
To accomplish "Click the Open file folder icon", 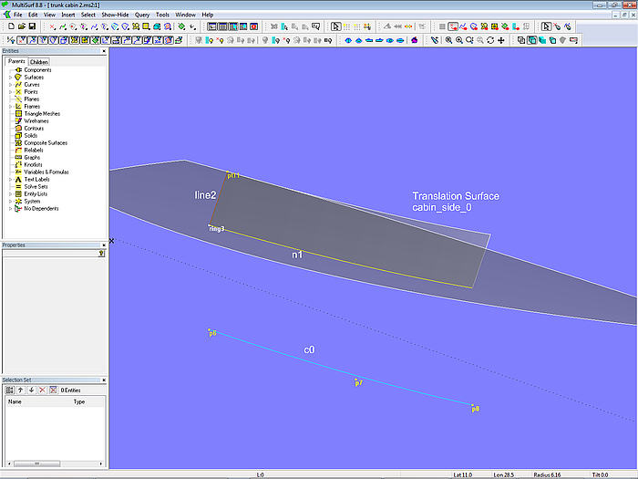I will pyautogui.click(x=21, y=26).
